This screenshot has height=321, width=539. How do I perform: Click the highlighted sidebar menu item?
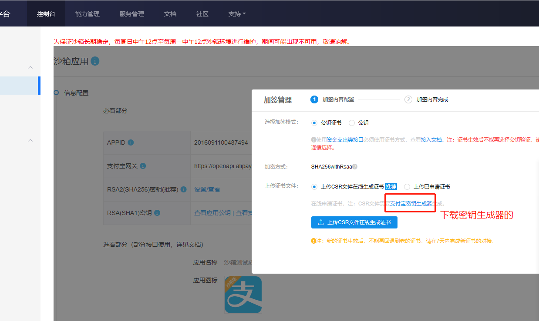pyautogui.click(x=20, y=86)
